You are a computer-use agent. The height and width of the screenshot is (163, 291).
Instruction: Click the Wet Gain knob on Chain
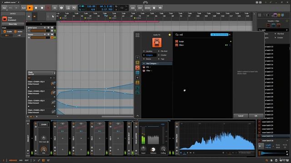pyautogui.click(x=44, y=138)
